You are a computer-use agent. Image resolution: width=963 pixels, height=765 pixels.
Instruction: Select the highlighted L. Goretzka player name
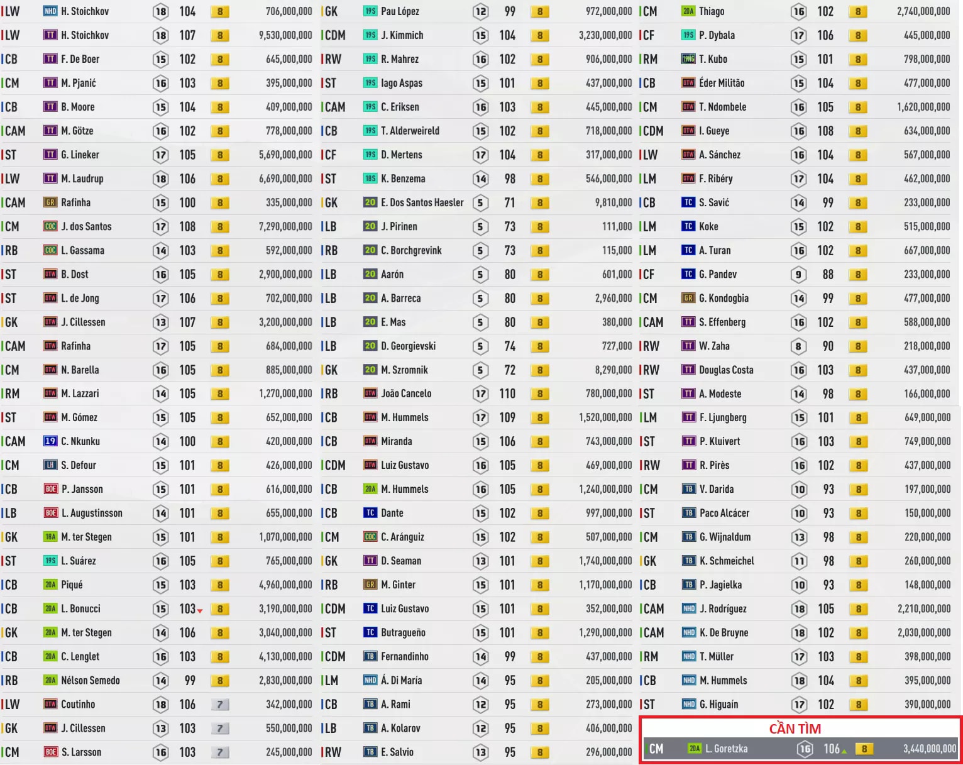[726, 749]
